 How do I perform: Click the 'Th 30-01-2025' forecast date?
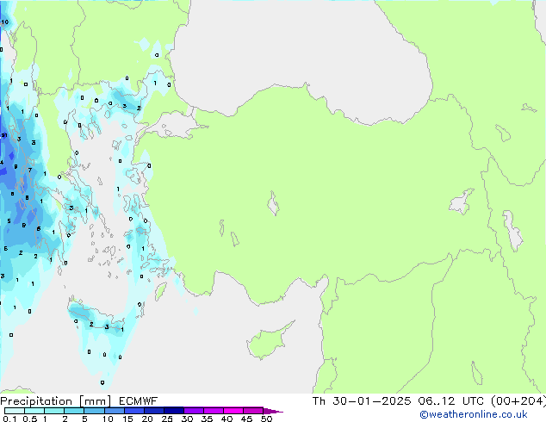click(362, 401)
